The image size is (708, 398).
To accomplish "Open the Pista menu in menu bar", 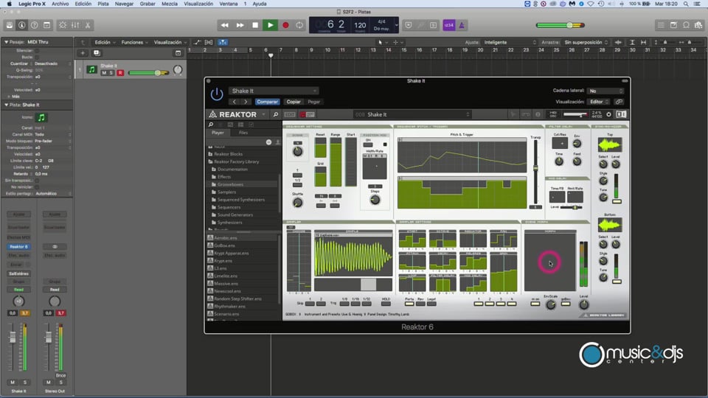I will point(103,4).
